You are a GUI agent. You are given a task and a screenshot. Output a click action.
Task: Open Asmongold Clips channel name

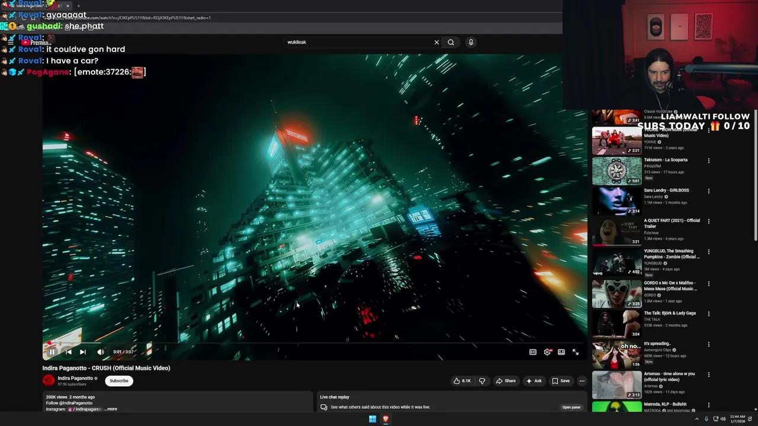click(658, 350)
